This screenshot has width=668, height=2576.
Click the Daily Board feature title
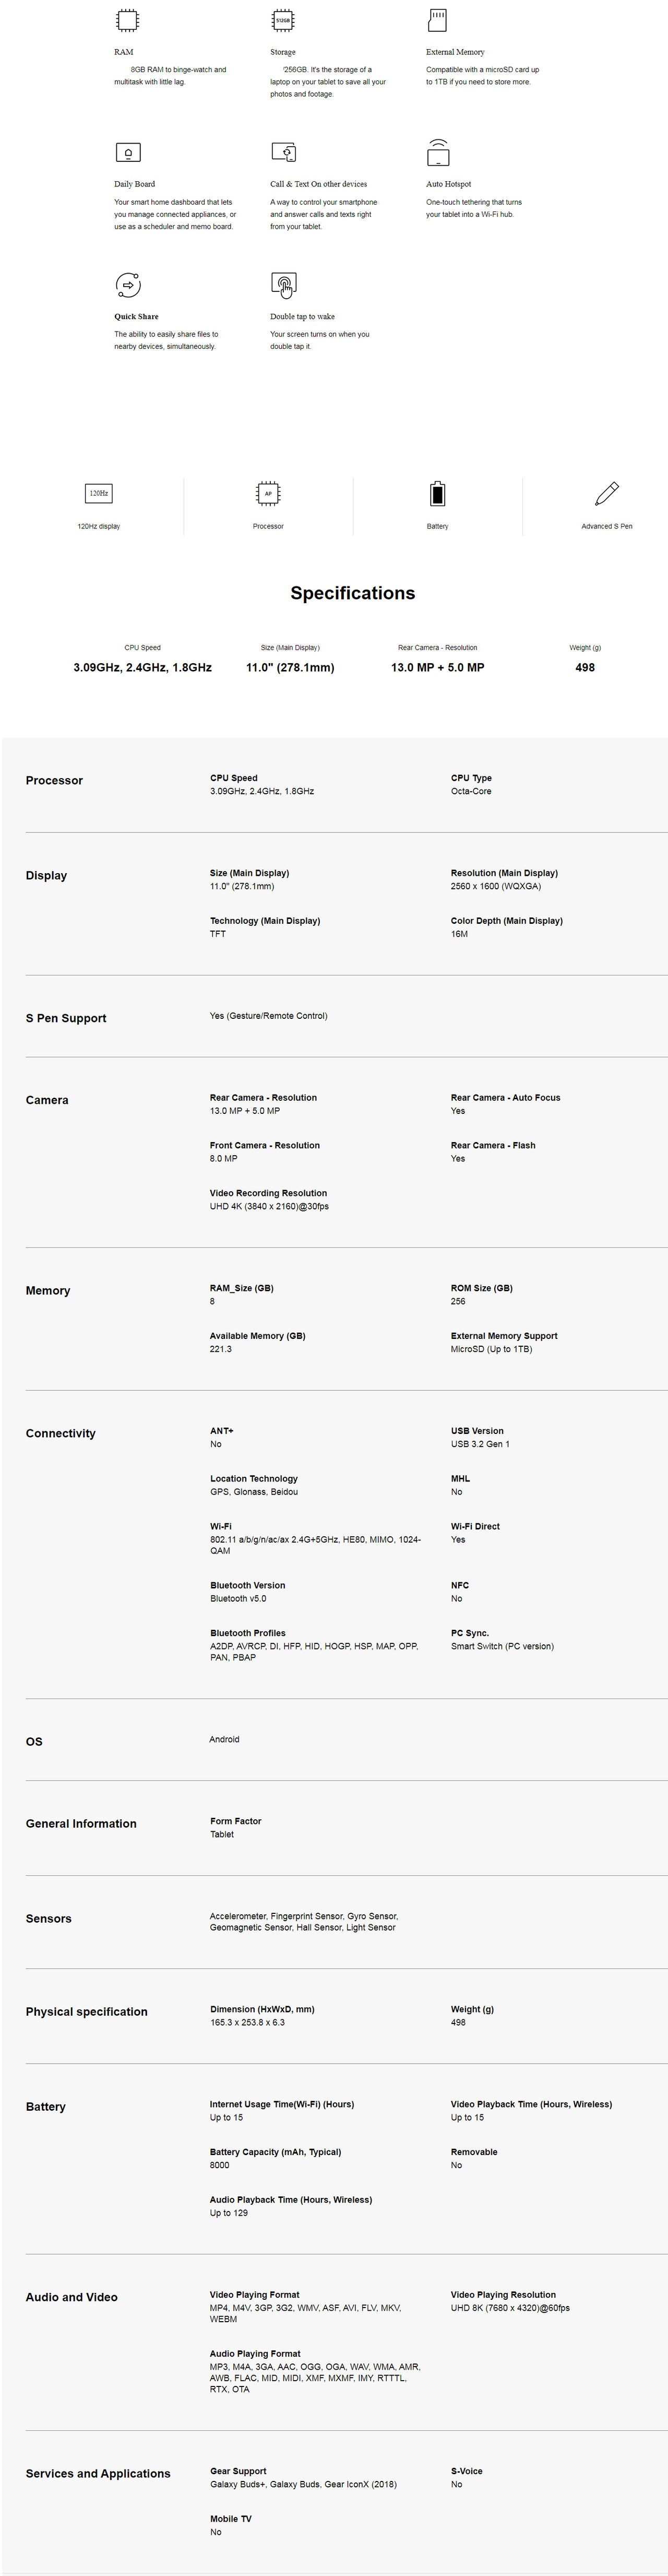134,184
